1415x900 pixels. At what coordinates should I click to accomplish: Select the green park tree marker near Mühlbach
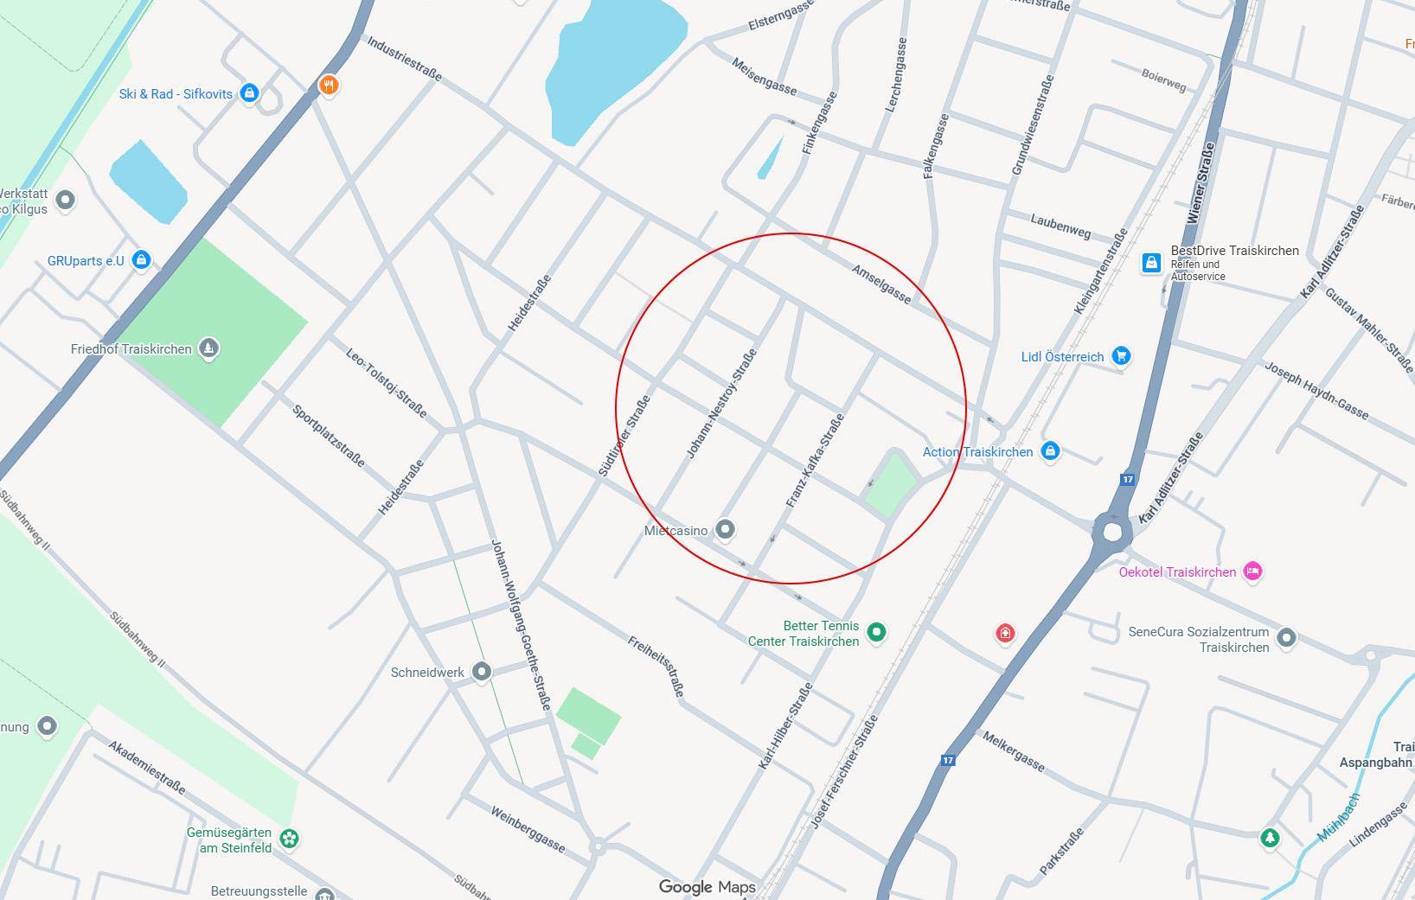pyautogui.click(x=1270, y=837)
